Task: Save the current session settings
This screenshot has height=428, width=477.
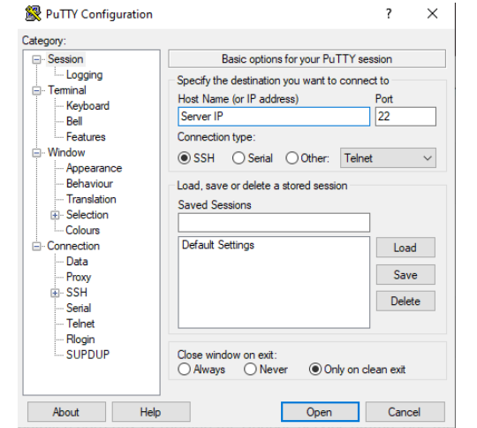Action: tap(405, 275)
